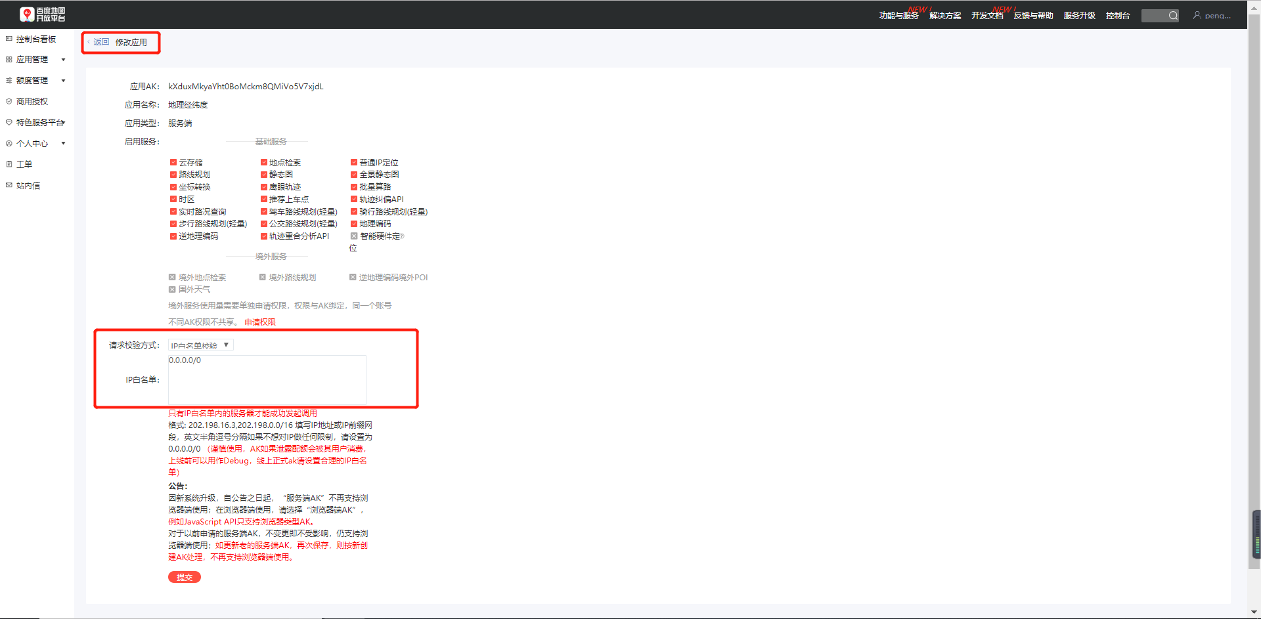The height and width of the screenshot is (619, 1261).
Task: Click inside the IP白名单 text area
Action: click(x=267, y=380)
